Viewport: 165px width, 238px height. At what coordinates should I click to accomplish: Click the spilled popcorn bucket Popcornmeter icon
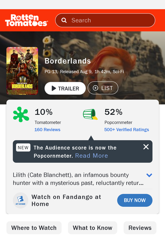point(90,114)
